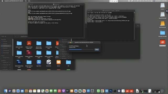This screenshot has width=168, height=94.
Task: Open Telegram from the Dock
Action: coord(107,91)
